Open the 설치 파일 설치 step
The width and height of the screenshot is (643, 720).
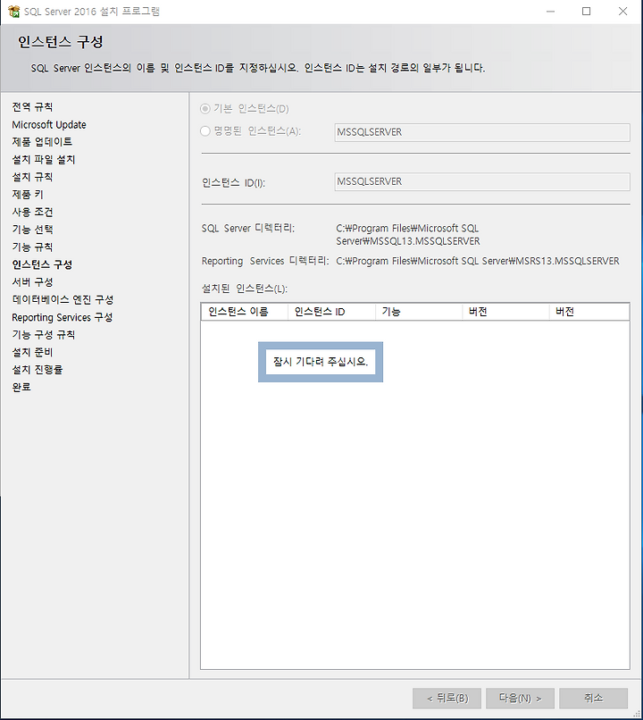pos(44,159)
